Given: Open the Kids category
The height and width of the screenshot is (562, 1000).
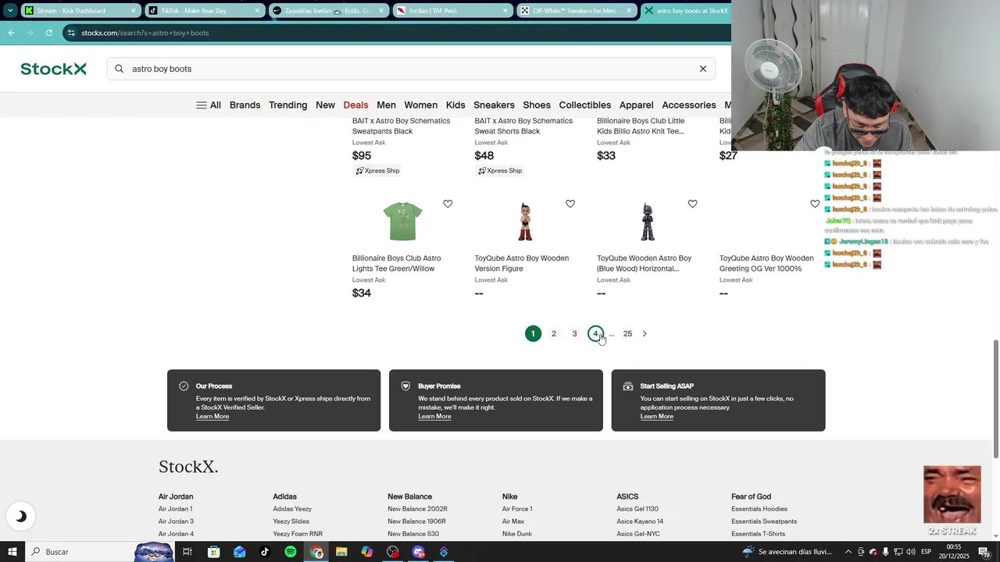Looking at the screenshot, I should click(455, 105).
